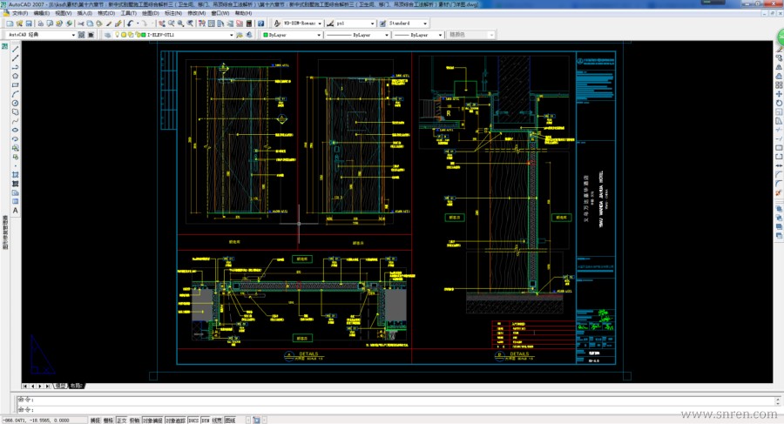Select the Spline tool in draw toolbar
Screen dimensions: 784x424
(x=15, y=121)
